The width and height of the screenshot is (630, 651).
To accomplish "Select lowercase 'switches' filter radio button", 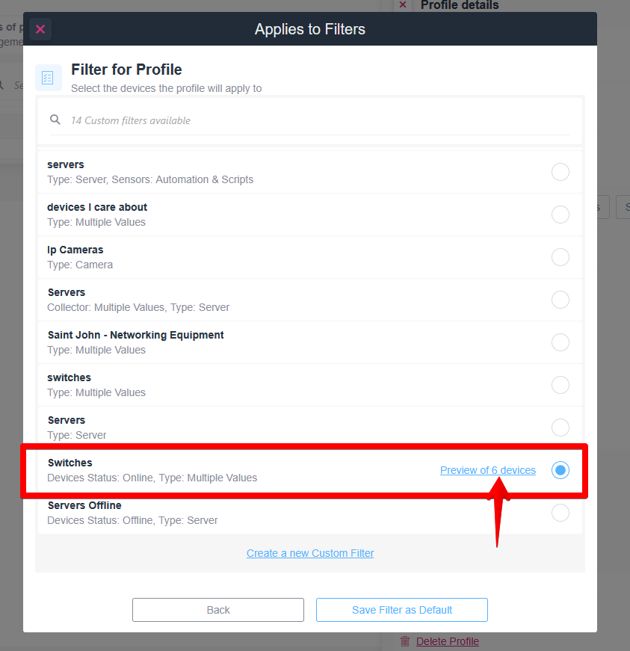I will click(x=560, y=385).
